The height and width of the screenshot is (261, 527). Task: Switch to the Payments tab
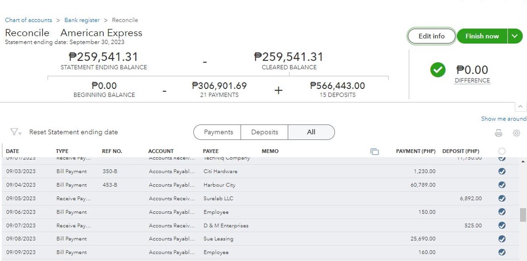click(x=218, y=132)
